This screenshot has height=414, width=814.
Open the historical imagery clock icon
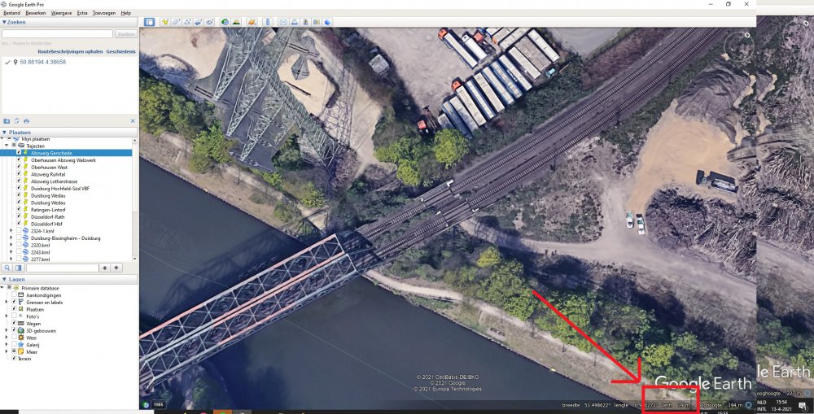[225, 22]
